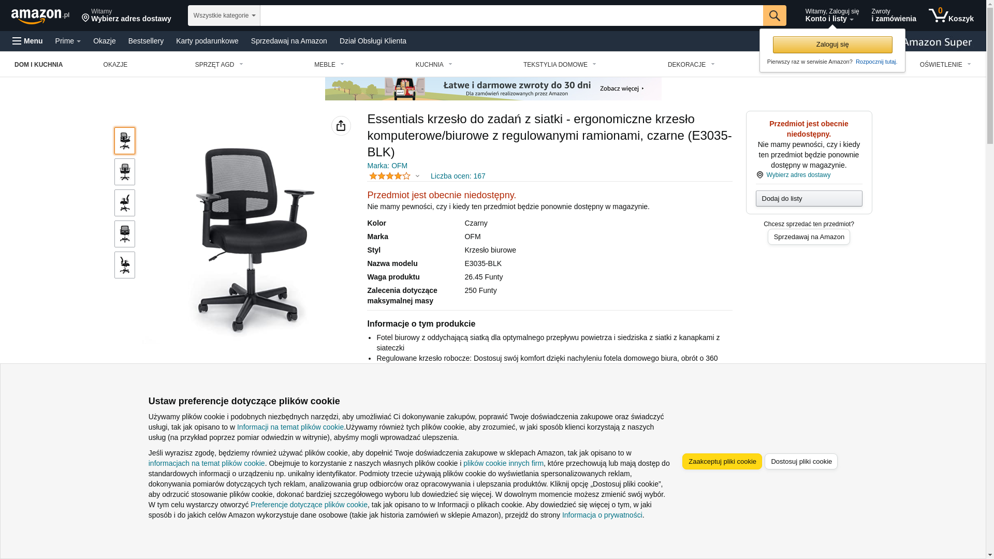Click the search magnifier button
The height and width of the screenshot is (559, 994).
tap(774, 16)
